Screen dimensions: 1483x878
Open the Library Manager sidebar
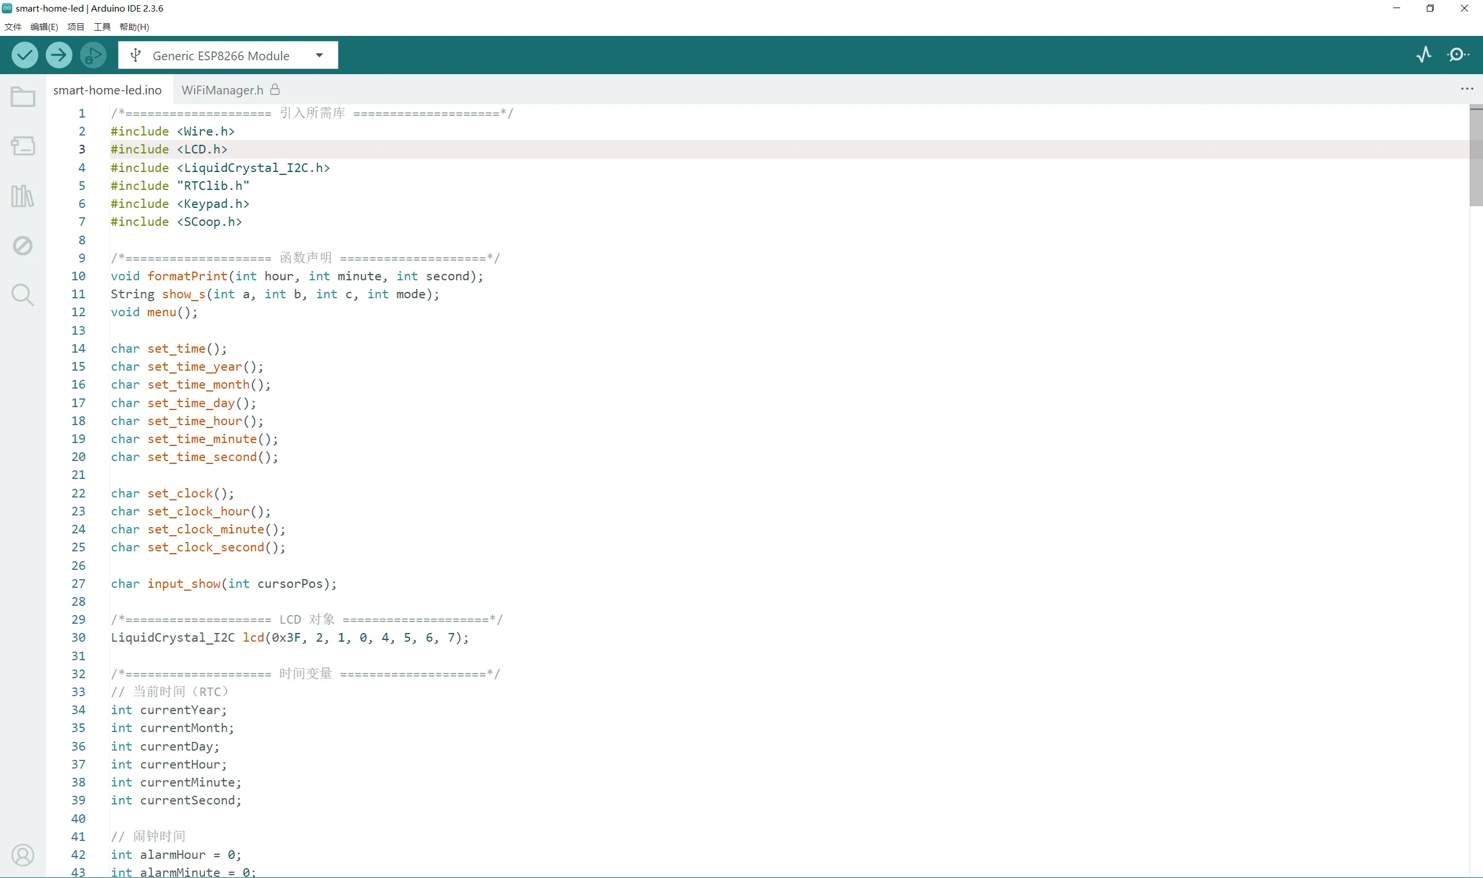[x=23, y=196]
